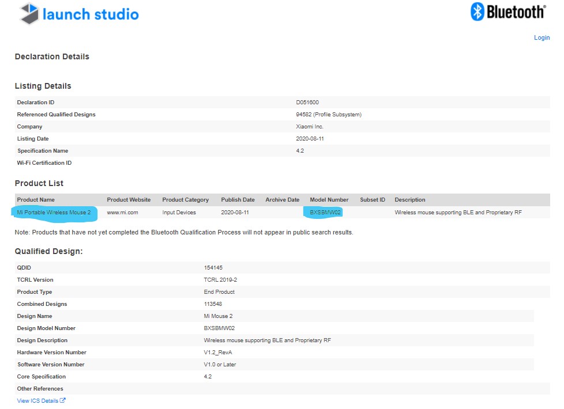Select the Product Name column header
Image resolution: width=564 pixels, height=409 pixels.
pos(36,200)
